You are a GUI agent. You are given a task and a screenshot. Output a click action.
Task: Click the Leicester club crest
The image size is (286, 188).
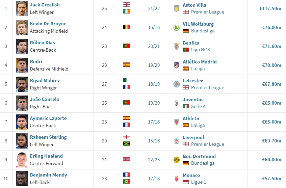[176, 84]
